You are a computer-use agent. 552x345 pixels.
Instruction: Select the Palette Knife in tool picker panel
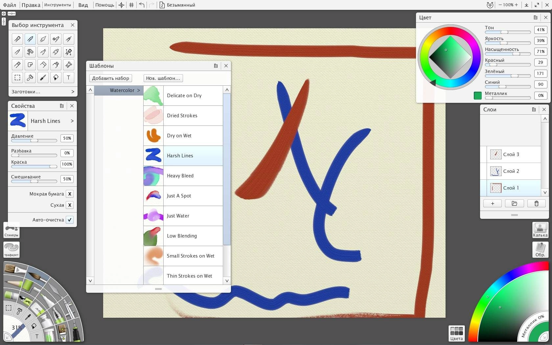[x=43, y=39]
